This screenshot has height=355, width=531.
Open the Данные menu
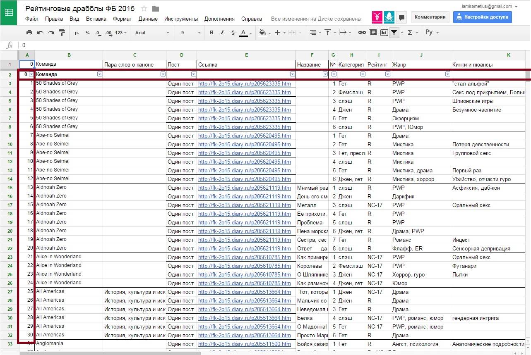(148, 19)
